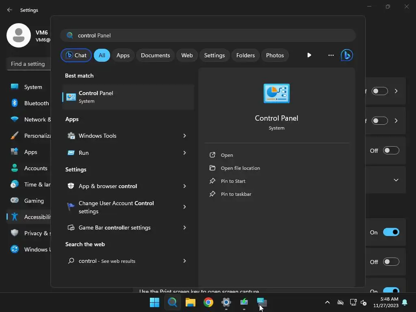
Task: Click the OneDrive cloud tray icon
Action: 340,302
